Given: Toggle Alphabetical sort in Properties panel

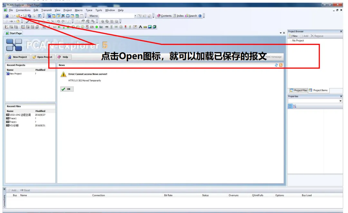Looking at the screenshot, I should 295,106.
